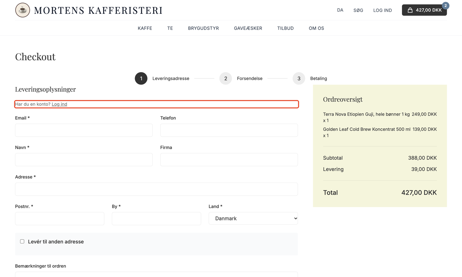Screen dimensions: 462x277
Task: Click the Søg search link
Action: [x=358, y=10]
